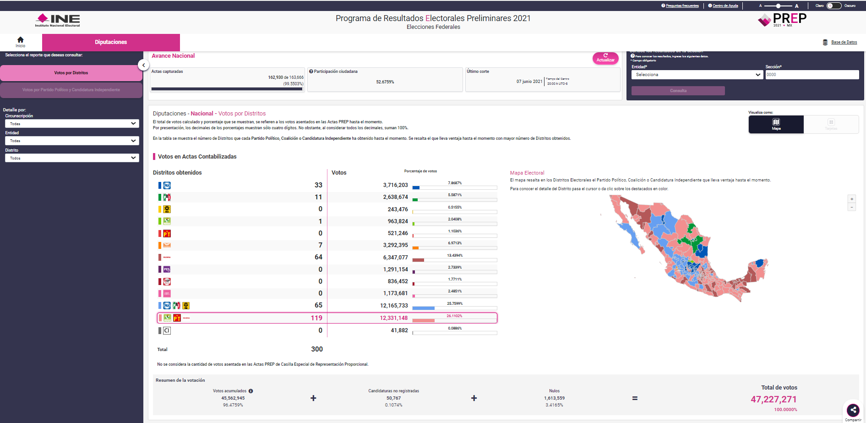This screenshot has width=866, height=423.
Task: Open the PAN party row logo
Action: [167, 186]
